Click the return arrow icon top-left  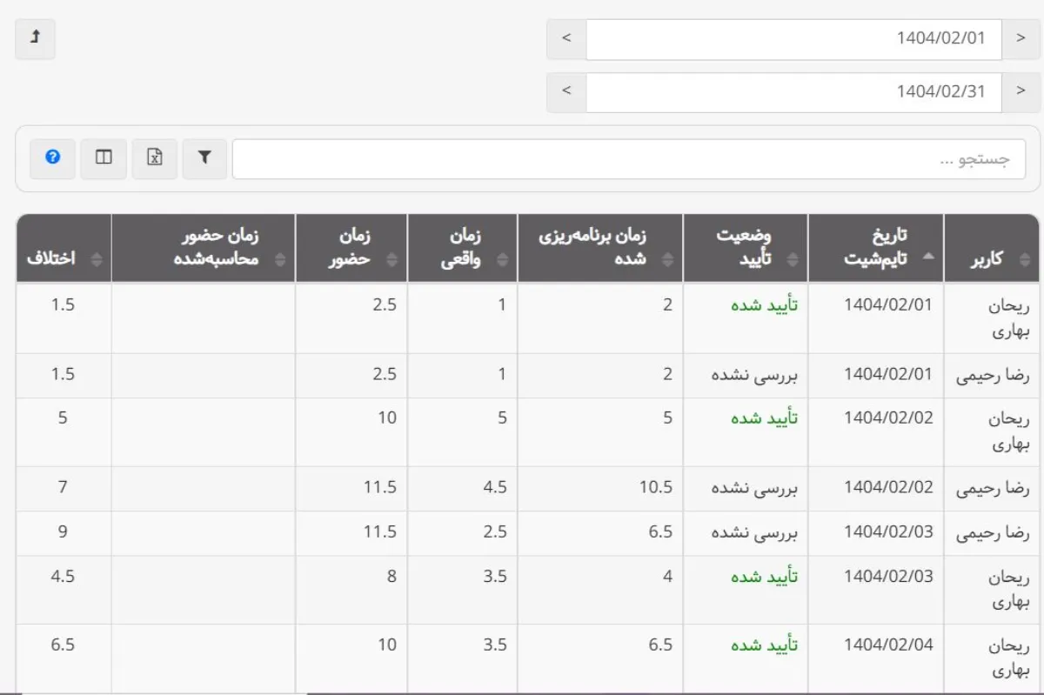tap(35, 38)
